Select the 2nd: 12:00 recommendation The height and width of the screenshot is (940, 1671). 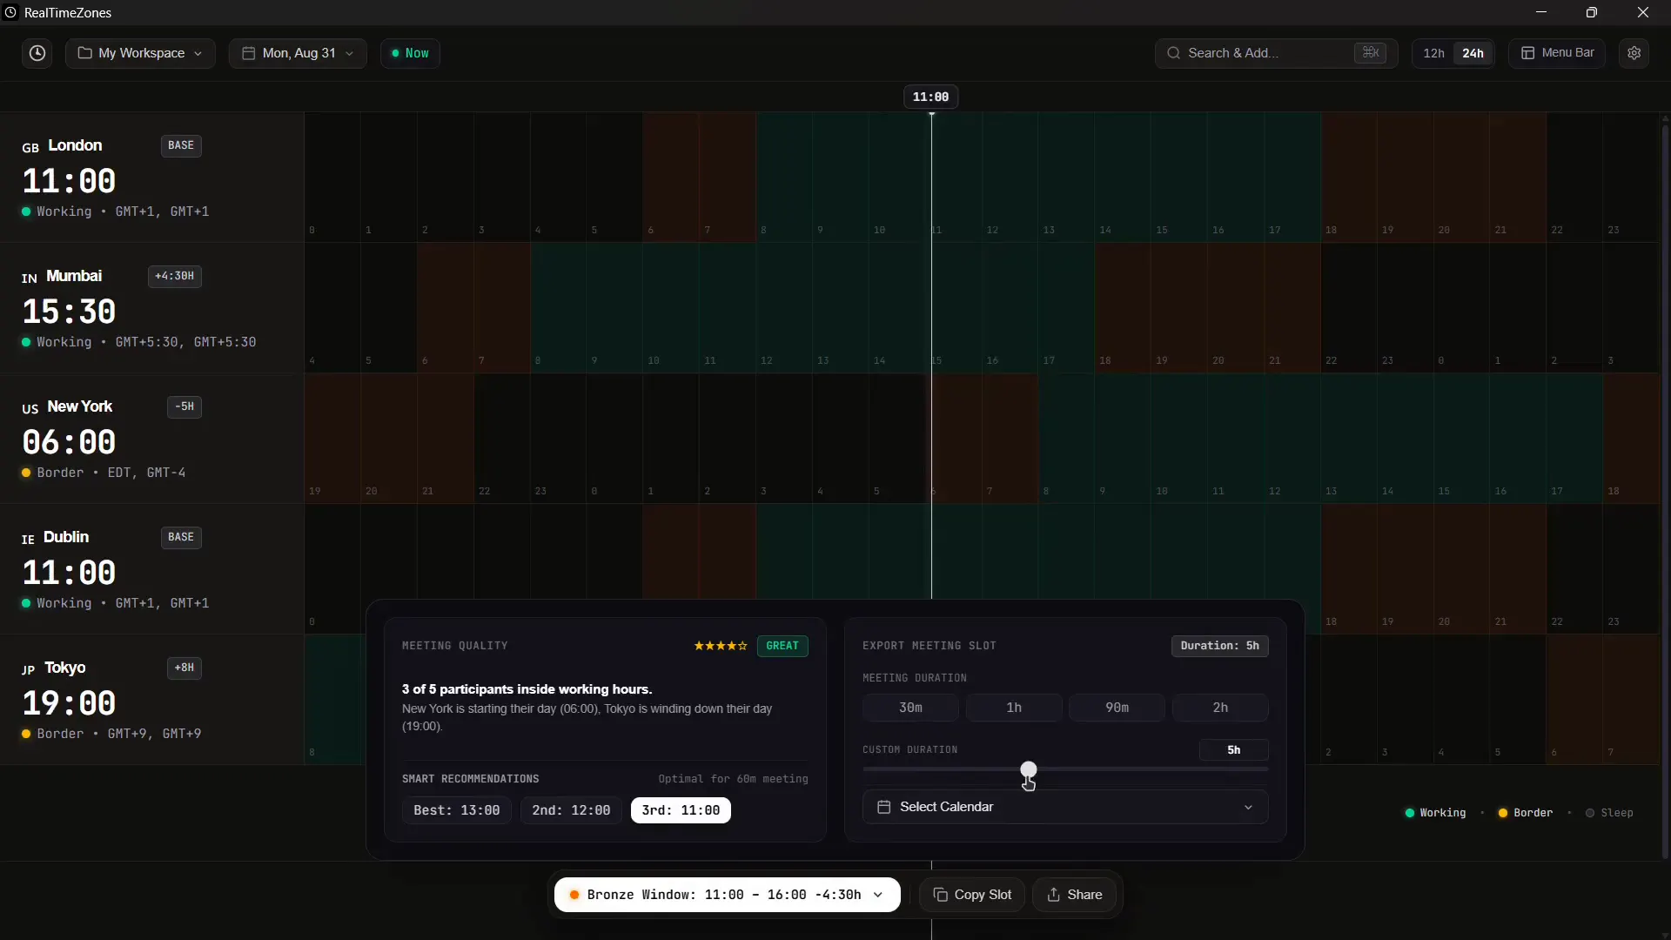(571, 810)
